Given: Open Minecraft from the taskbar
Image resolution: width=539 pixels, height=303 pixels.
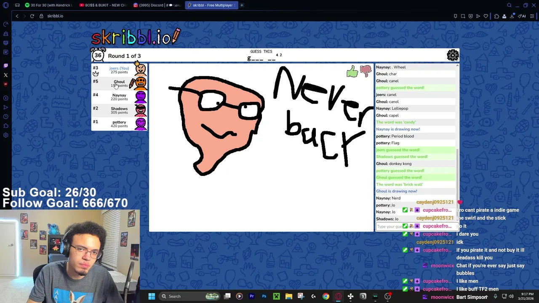Looking at the screenshot, I should tap(276, 296).
